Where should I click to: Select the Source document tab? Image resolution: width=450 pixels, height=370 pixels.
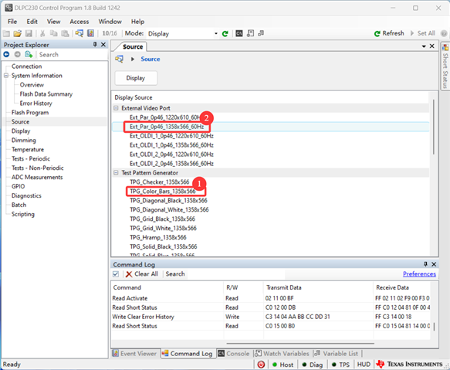coord(133,46)
